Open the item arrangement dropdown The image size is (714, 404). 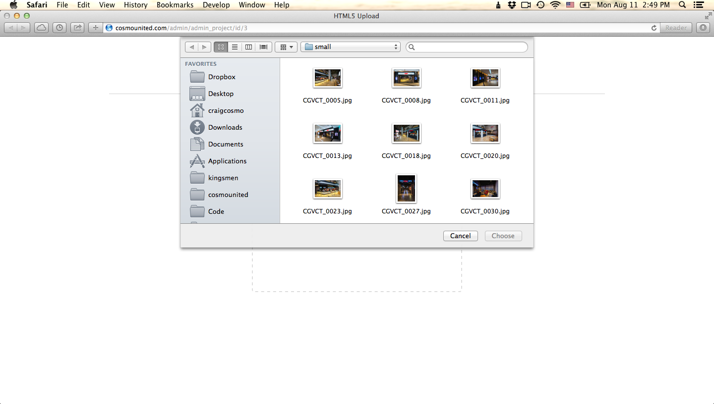pyautogui.click(x=286, y=47)
